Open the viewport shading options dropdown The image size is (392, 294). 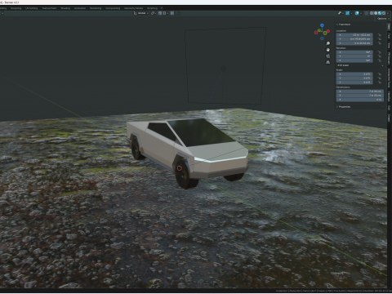point(388,13)
